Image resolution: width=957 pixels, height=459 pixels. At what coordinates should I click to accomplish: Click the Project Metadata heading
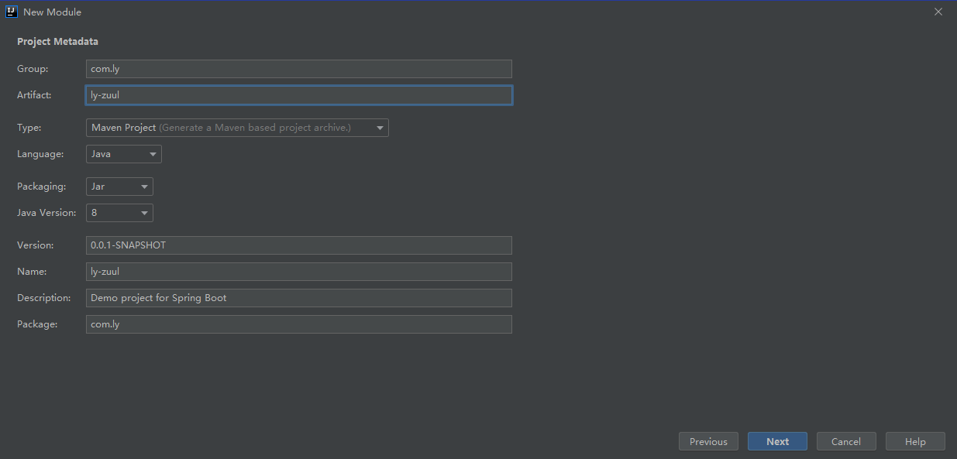(x=57, y=42)
